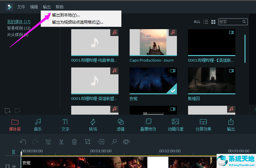Open the 滤镜 filters tab

[x=120, y=125]
